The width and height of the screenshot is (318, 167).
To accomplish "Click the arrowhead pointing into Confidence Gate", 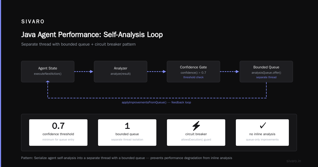I will pos(165,72).
